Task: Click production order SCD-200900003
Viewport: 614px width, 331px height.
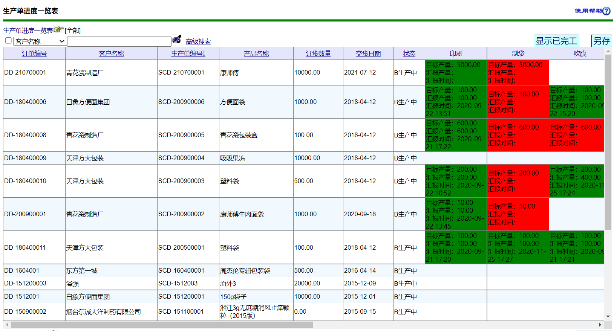Action: [181, 181]
